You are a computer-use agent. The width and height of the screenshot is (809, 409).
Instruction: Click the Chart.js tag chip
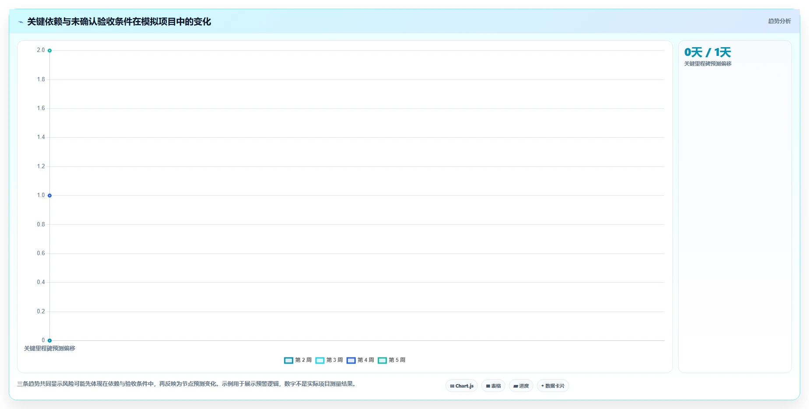point(462,386)
